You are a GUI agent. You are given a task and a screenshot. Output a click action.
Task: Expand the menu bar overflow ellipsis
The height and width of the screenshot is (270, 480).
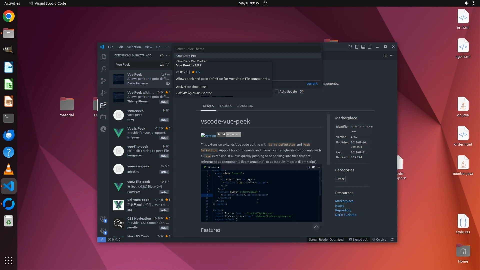click(167, 47)
